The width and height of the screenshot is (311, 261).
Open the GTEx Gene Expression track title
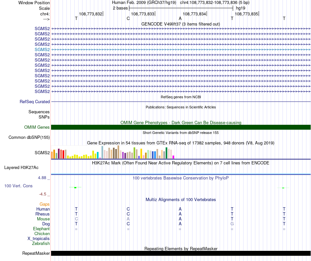[x=181, y=143]
